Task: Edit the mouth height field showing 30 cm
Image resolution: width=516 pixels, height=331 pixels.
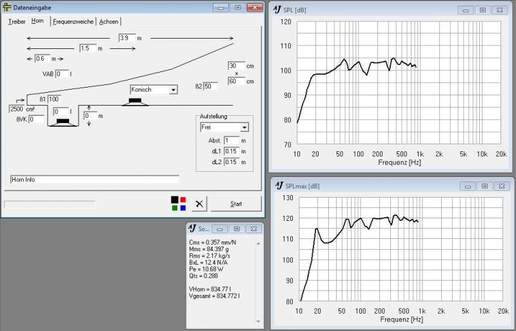Action: pos(236,66)
